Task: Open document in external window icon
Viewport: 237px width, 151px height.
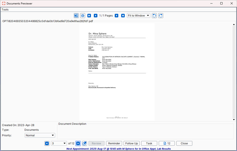Action: point(84,143)
